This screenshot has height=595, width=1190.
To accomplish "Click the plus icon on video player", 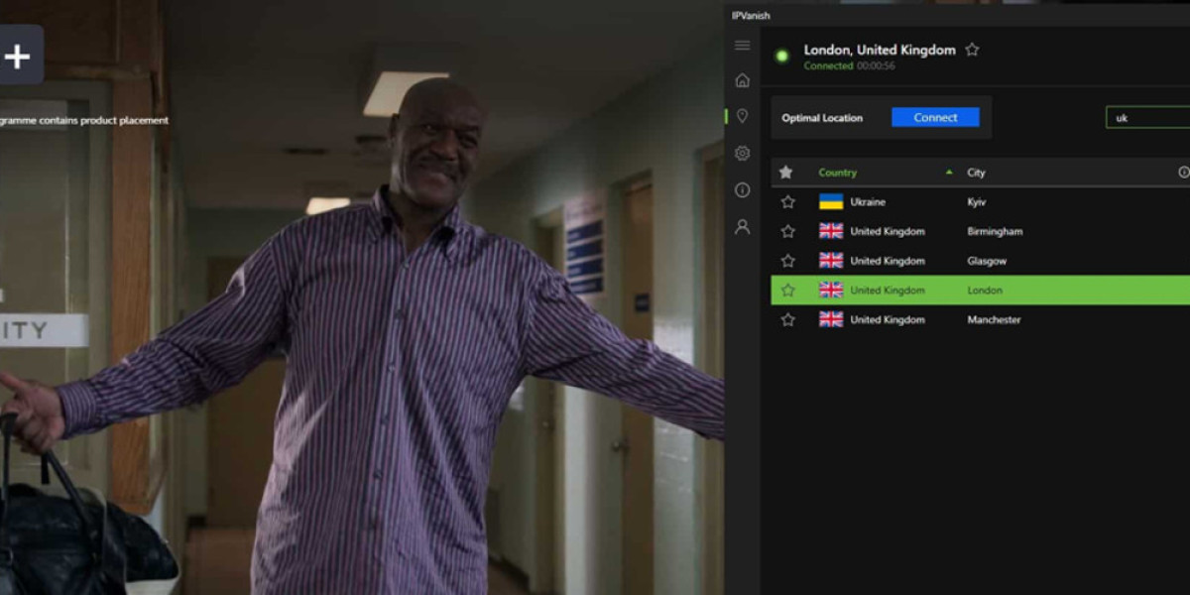I will [18, 56].
